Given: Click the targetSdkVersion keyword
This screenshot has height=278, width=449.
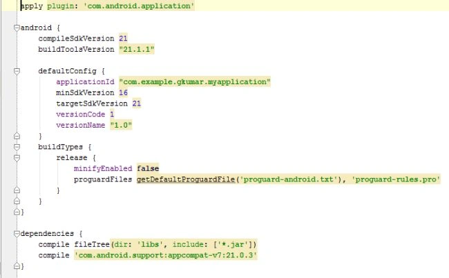Looking at the screenshot, I should 92,103.
